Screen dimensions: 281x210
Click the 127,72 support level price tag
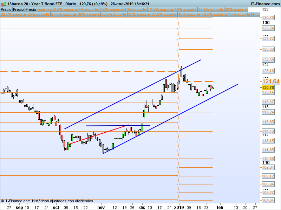coord(268,38)
